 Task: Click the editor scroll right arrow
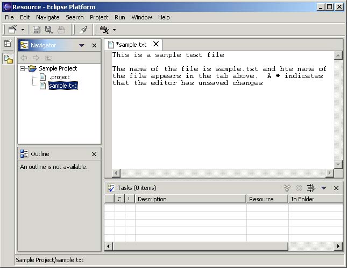[330, 173]
